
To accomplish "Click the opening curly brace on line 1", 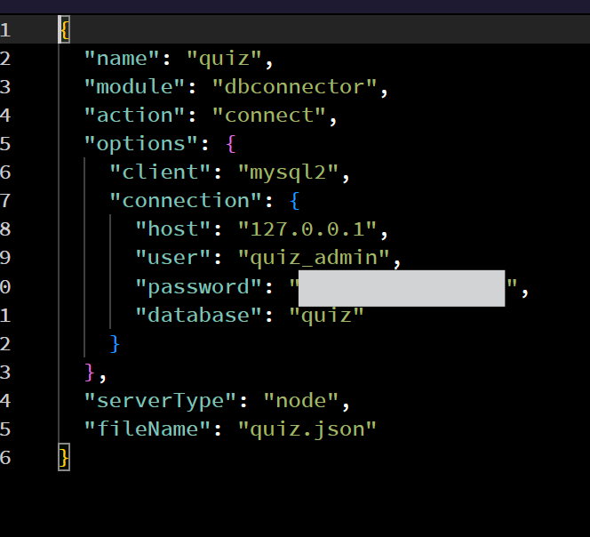I will tap(64, 30).
